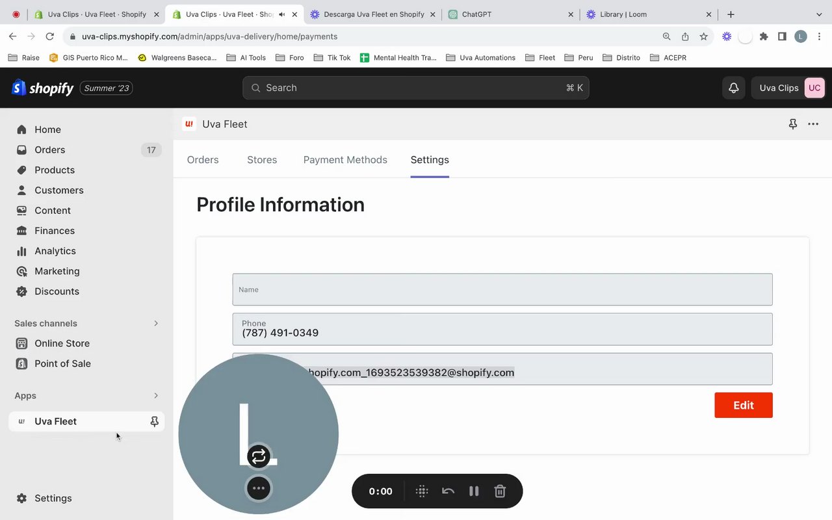Image resolution: width=832 pixels, height=520 pixels.
Task: Open the app's three-dot more menu
Action: [x=813, y=124]
